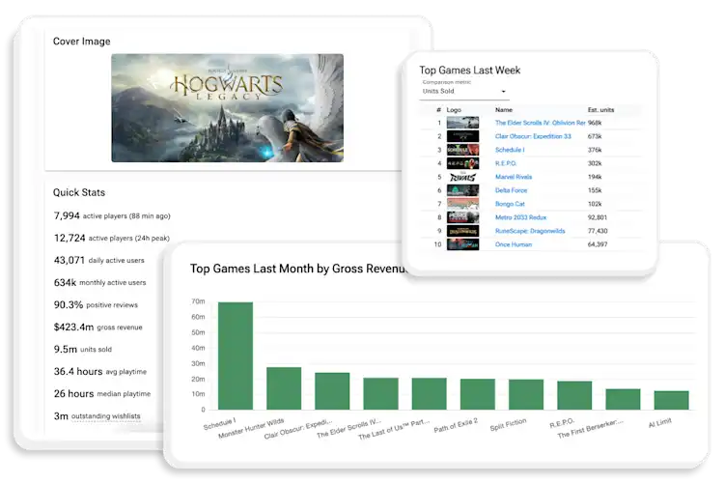This screenshot has height=484, width=724.
Task: Click the 64,397 estimated units value
Action: pyautogui.click(x=598, y=244)
